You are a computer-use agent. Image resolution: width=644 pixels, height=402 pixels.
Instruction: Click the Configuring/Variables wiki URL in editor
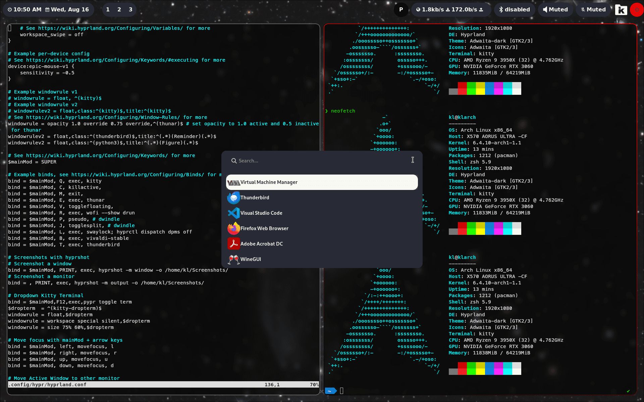(110, 28)
